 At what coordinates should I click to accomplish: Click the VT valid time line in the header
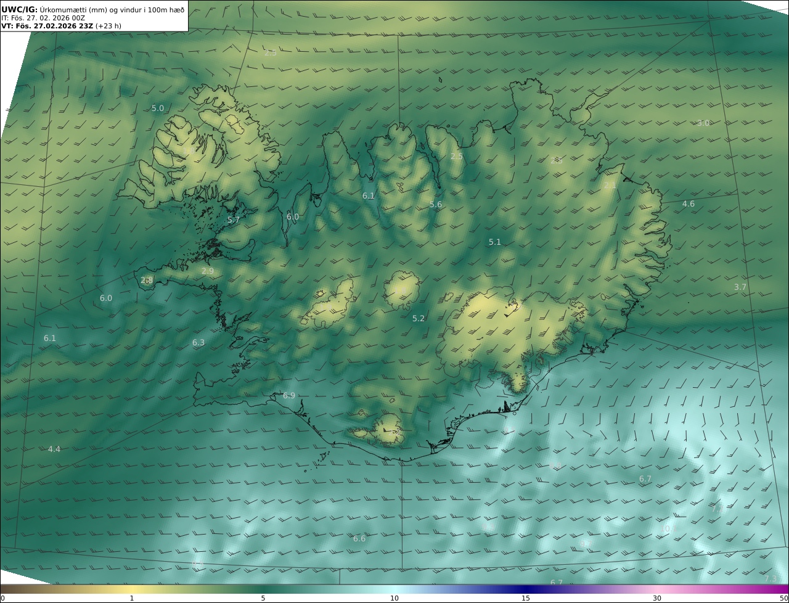[61, 26]
